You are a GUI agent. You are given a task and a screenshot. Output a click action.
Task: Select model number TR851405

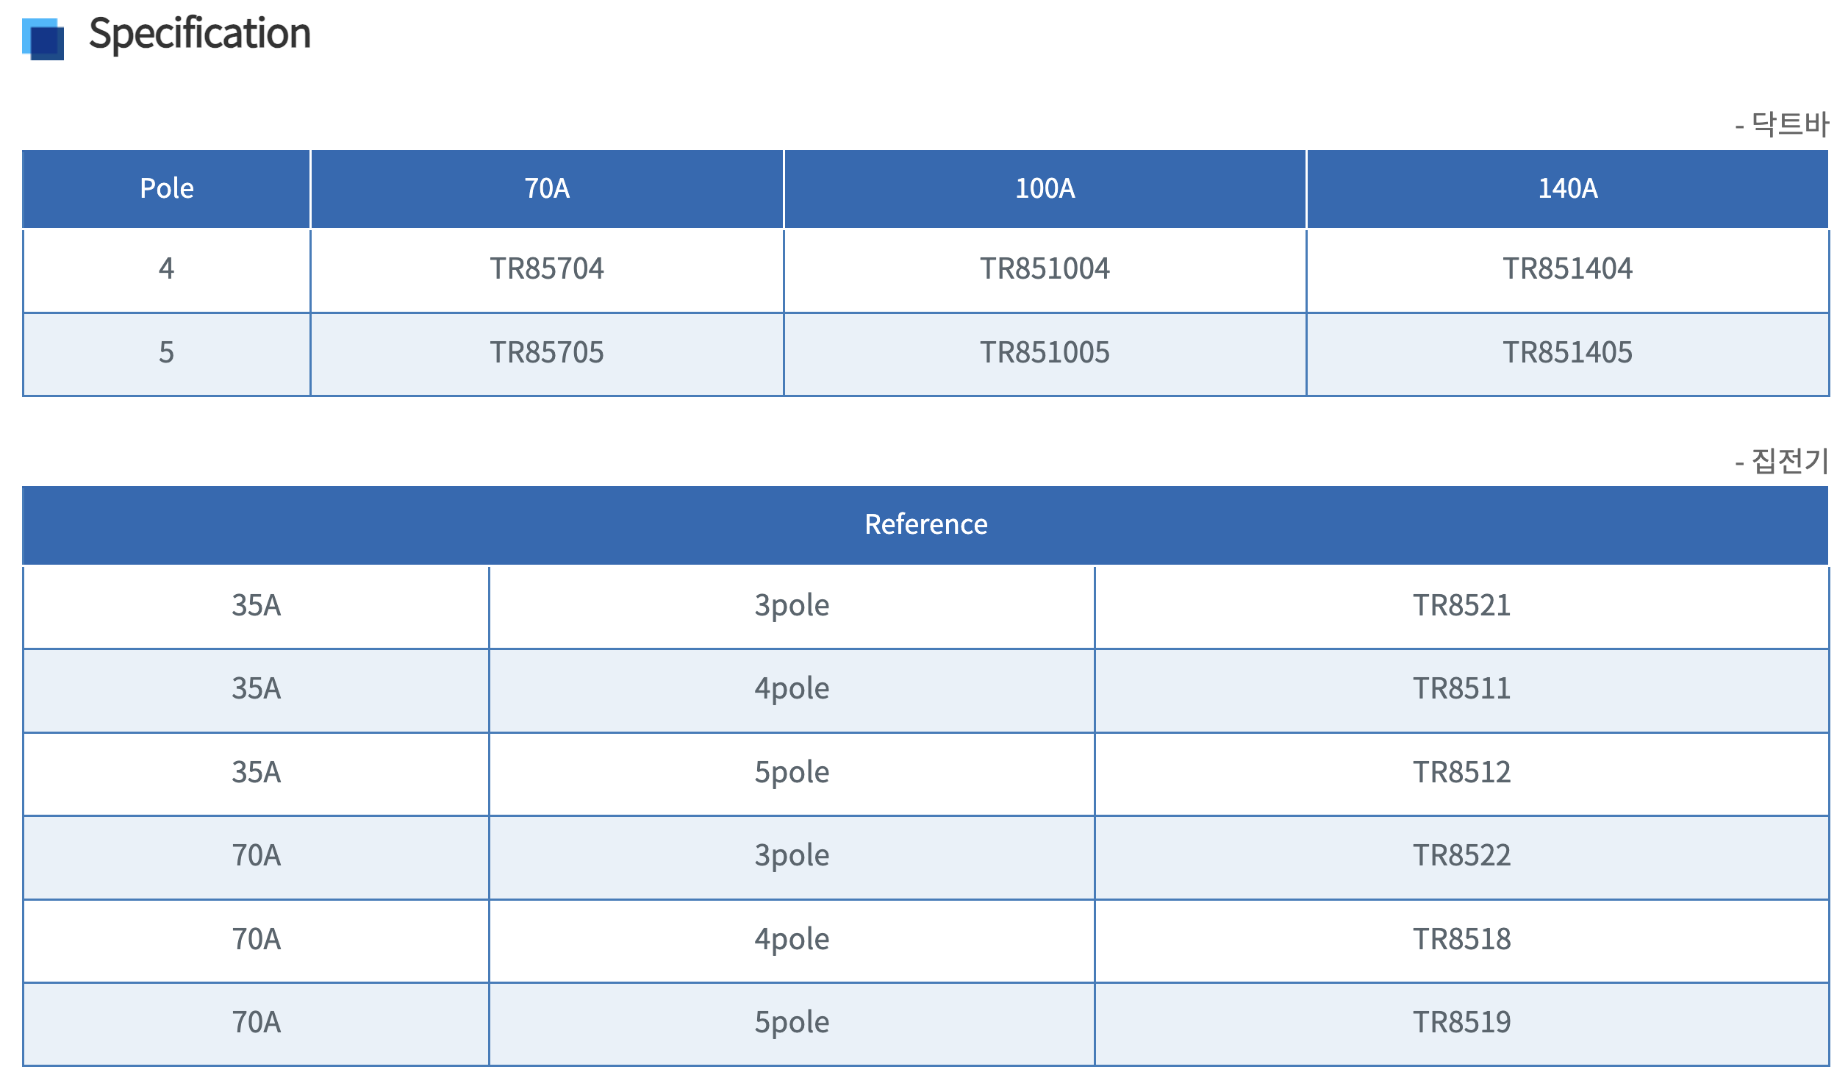click(x=1567, y=353)
